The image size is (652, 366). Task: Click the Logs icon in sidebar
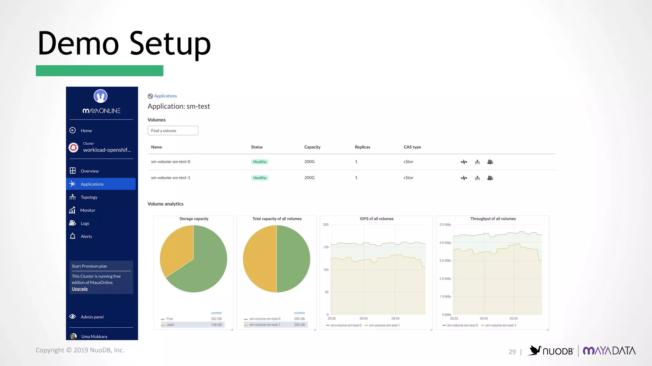[x=73, y=223]
